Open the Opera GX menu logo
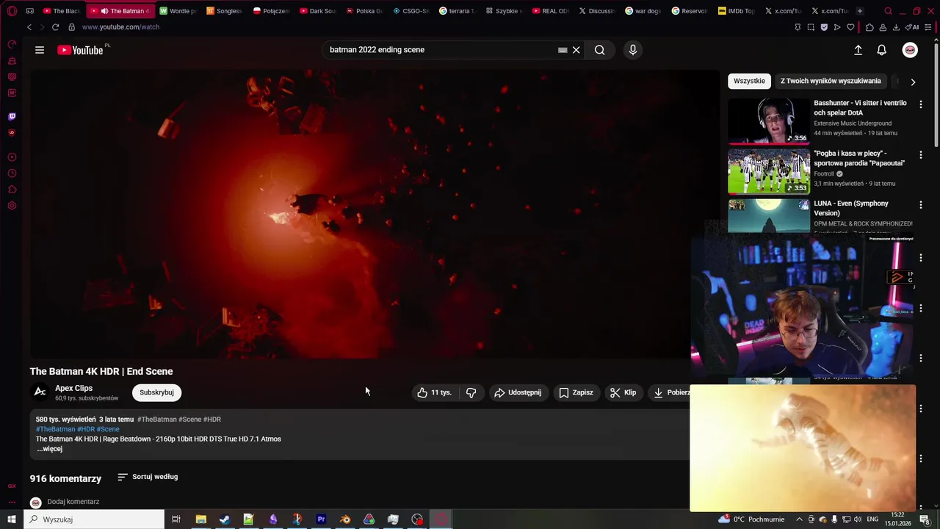This screenshot has width=940, height=529. (12, 11)
